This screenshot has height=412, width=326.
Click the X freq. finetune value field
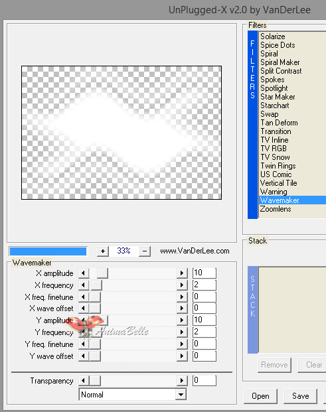(x=204, y=297)
